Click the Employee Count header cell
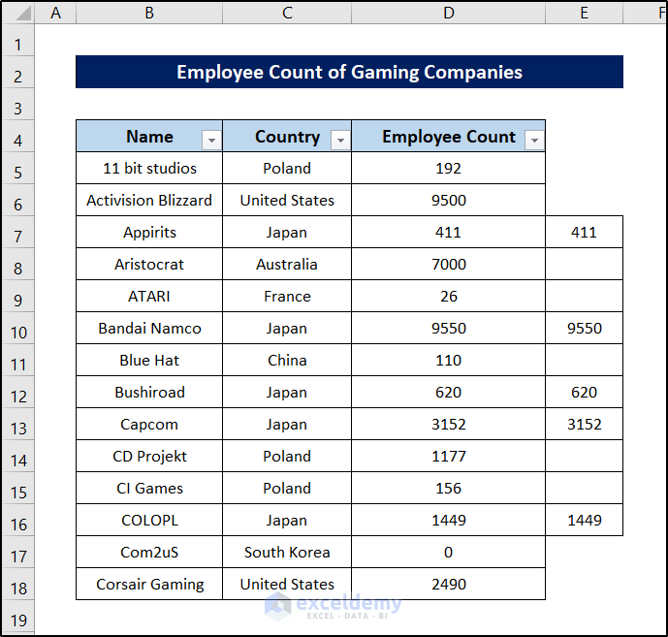Image resolution: width=668 pixels, height=637 pixels. [x=449, y=137]
